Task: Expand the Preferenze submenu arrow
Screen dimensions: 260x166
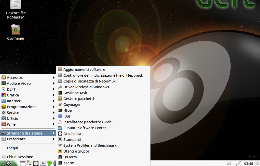Action: coord(53,139)
